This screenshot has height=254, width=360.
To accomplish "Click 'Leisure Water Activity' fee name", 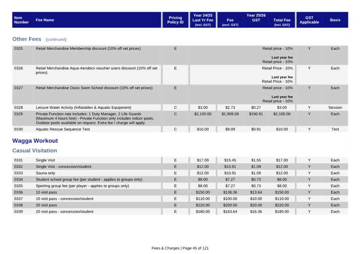I will point(83,108).
